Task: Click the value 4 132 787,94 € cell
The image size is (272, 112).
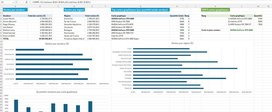Action: 92,36
